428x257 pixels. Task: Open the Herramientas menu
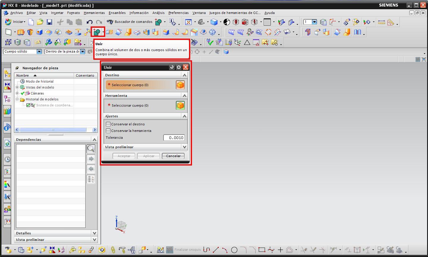pos(94,13)
